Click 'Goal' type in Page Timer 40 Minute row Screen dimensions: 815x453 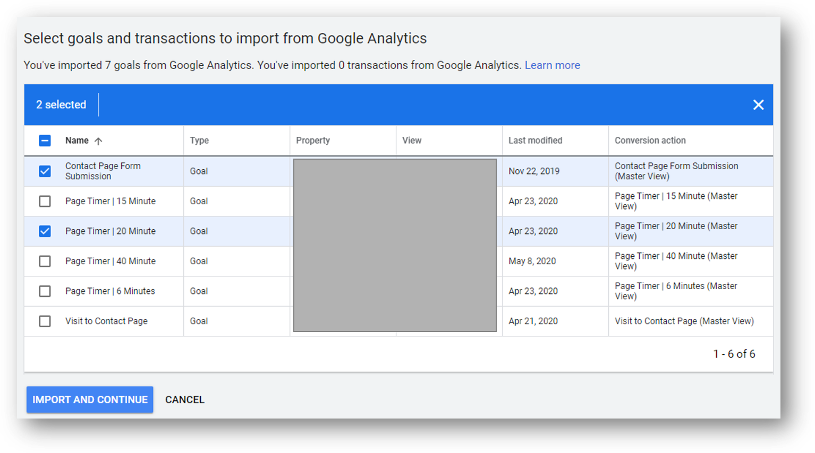199,262
